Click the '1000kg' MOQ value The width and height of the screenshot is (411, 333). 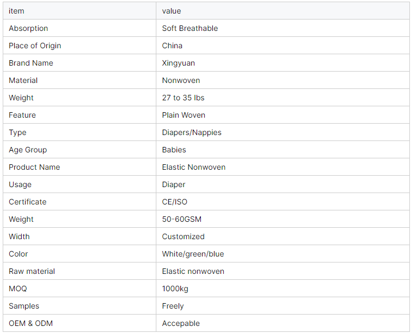tap(175, 289)
